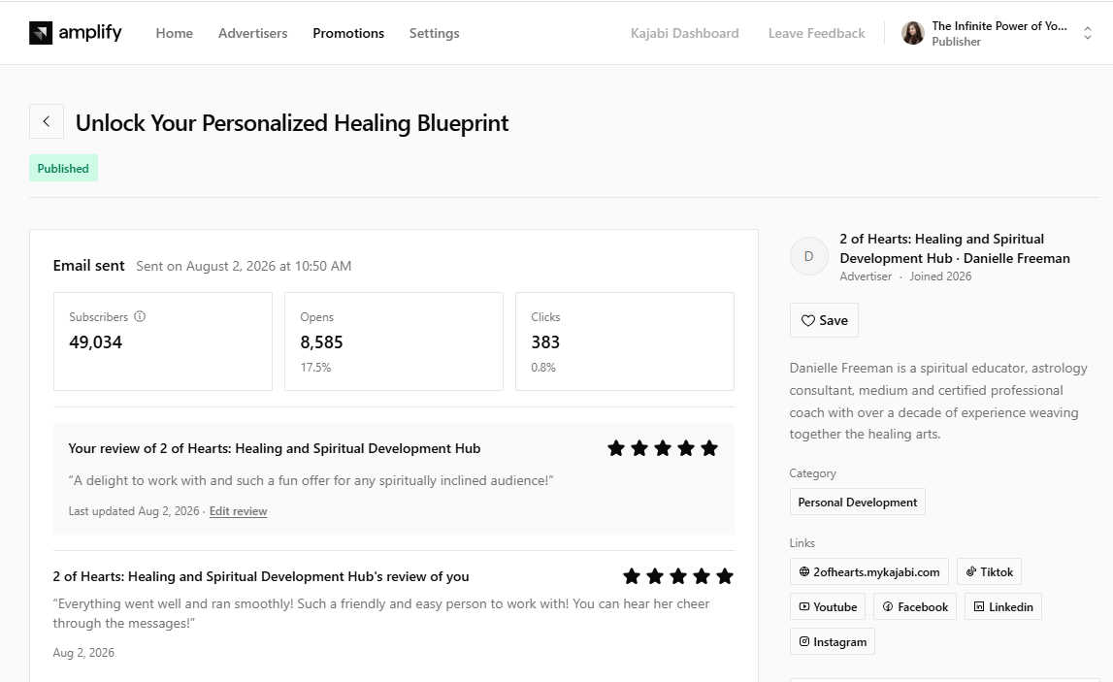This screenshot has height=682, width=1113.
Task: Click the heart Save button
Action: coord(824,320)
